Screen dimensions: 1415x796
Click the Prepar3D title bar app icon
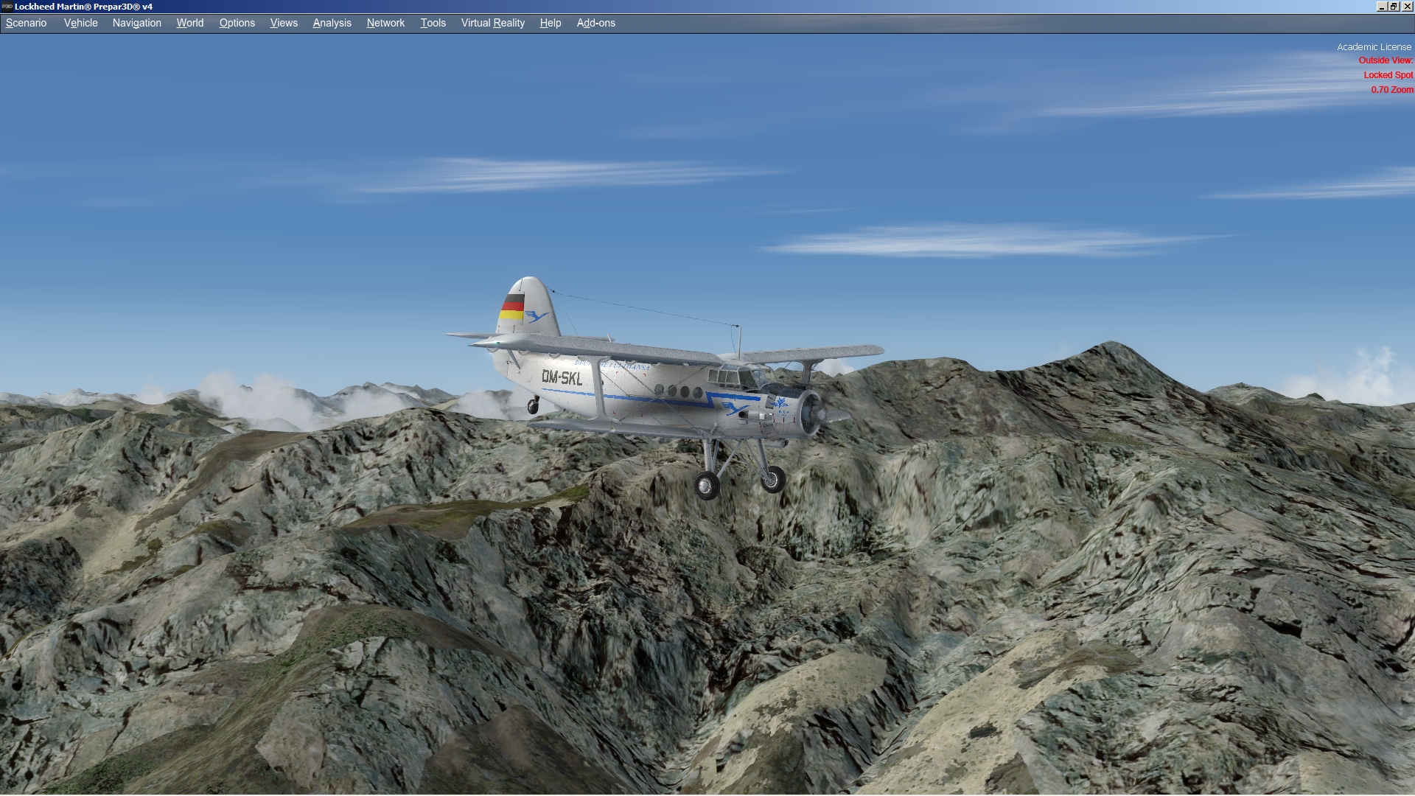click(7, 6)
